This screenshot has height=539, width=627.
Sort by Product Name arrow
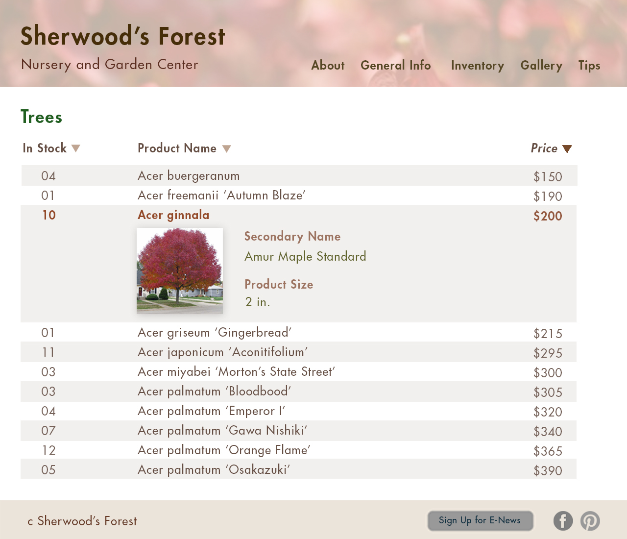[x=226, y=149]
